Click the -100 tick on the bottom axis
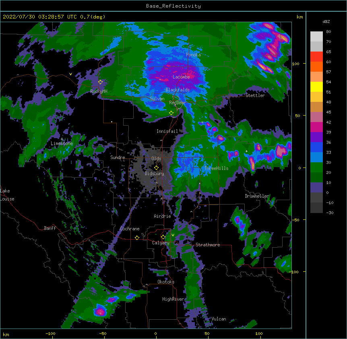 tap(50, 333)
